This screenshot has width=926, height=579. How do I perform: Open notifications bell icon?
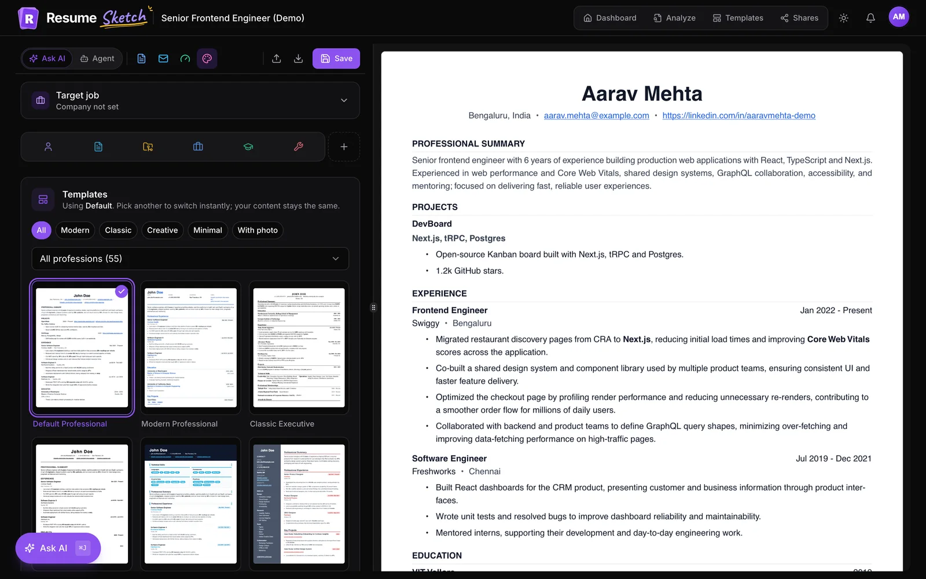pyautogui.click(x=870, y=18)
